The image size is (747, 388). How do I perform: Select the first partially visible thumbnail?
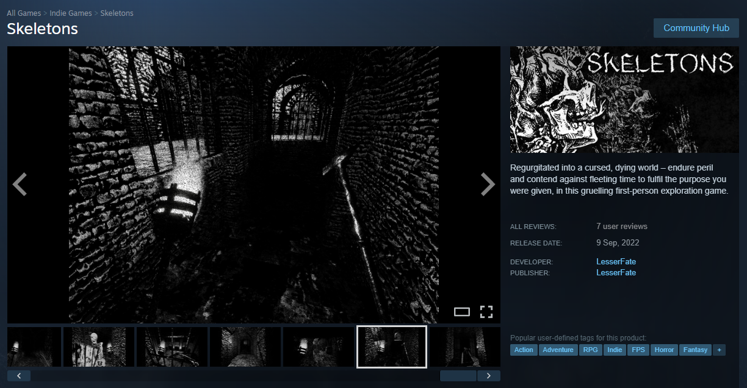34,347
